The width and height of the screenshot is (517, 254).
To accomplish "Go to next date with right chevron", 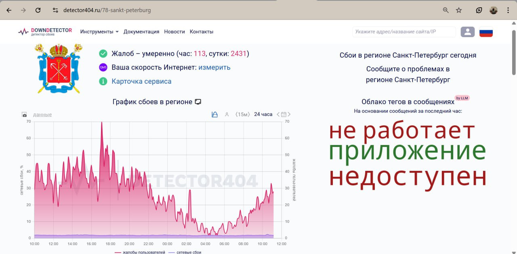I will [x=289, y=115].
